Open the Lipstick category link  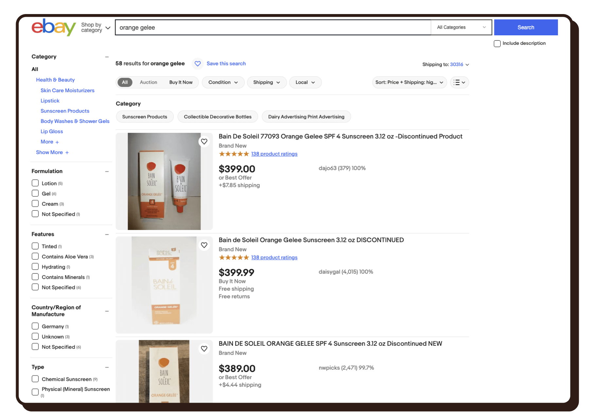[50, 101]
